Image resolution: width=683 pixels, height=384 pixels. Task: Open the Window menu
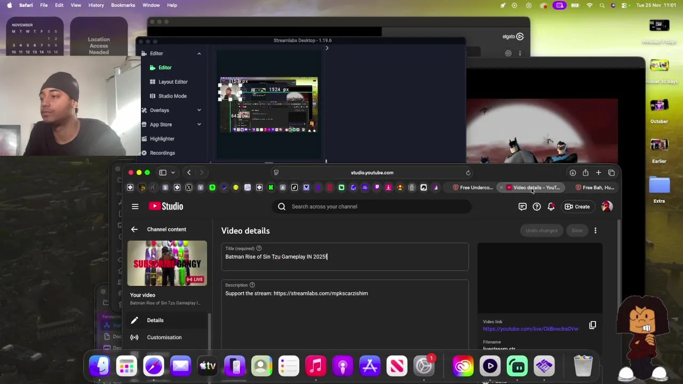151,5
